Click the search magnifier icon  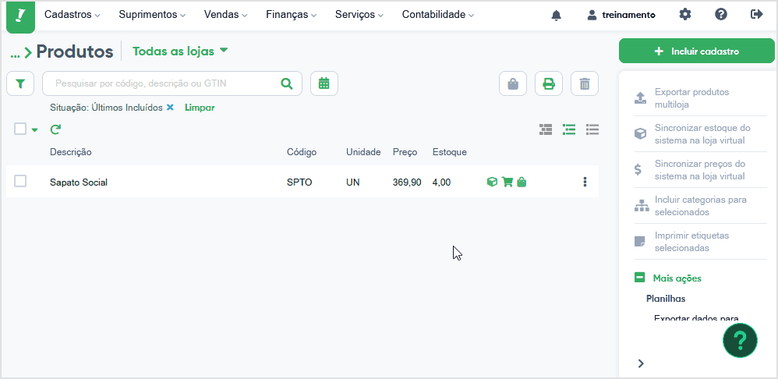(x=287, y=83)
